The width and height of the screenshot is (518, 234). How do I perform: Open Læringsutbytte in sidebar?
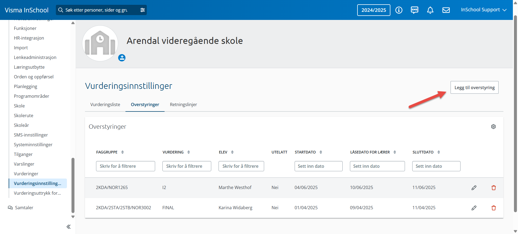click(29, 67)
